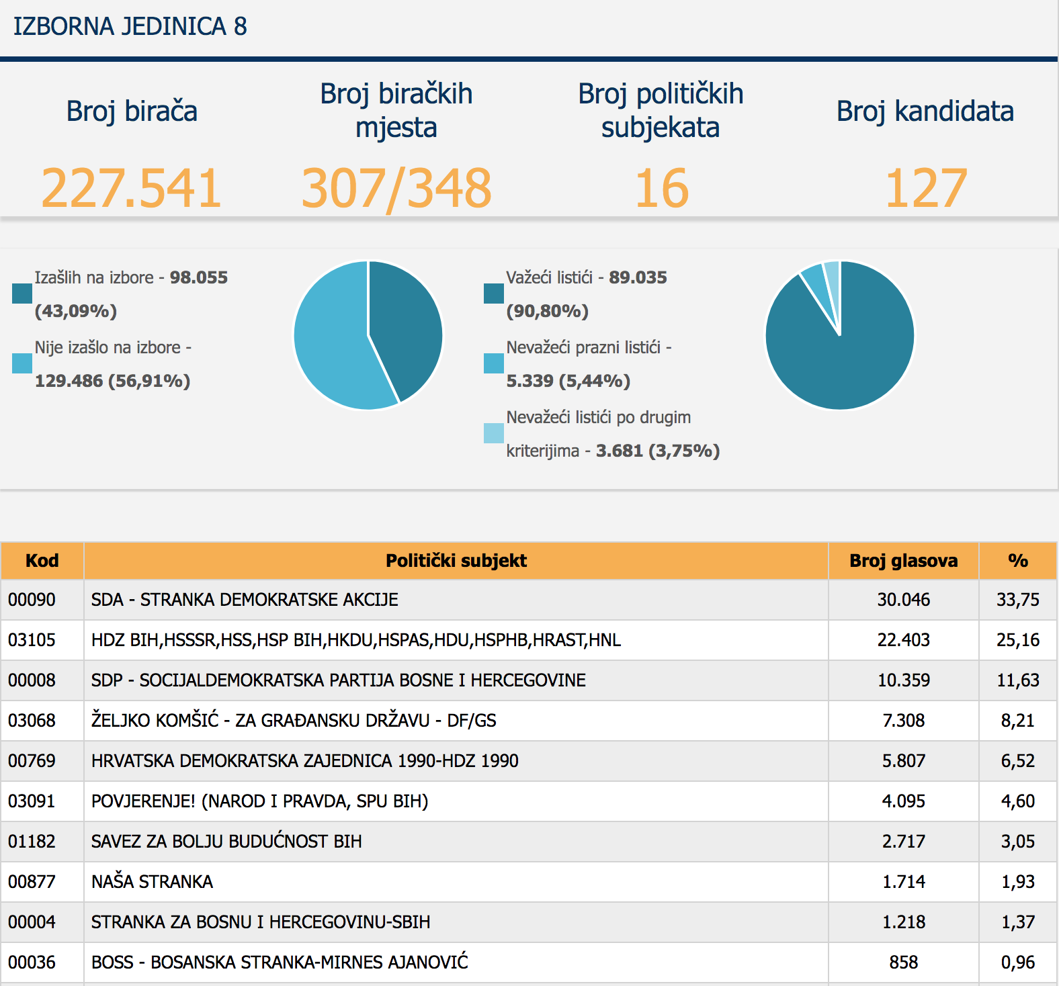Image resolution: width=1059 pixels, height=986 pixels.
Task: Click the 'NAŠA STRANKA' party name
Action: [x=152, y=882]
